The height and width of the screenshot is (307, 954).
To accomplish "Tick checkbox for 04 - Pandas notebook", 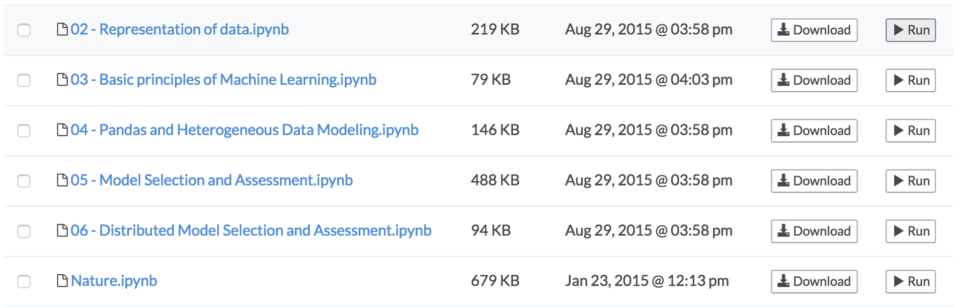I will 24,130.
